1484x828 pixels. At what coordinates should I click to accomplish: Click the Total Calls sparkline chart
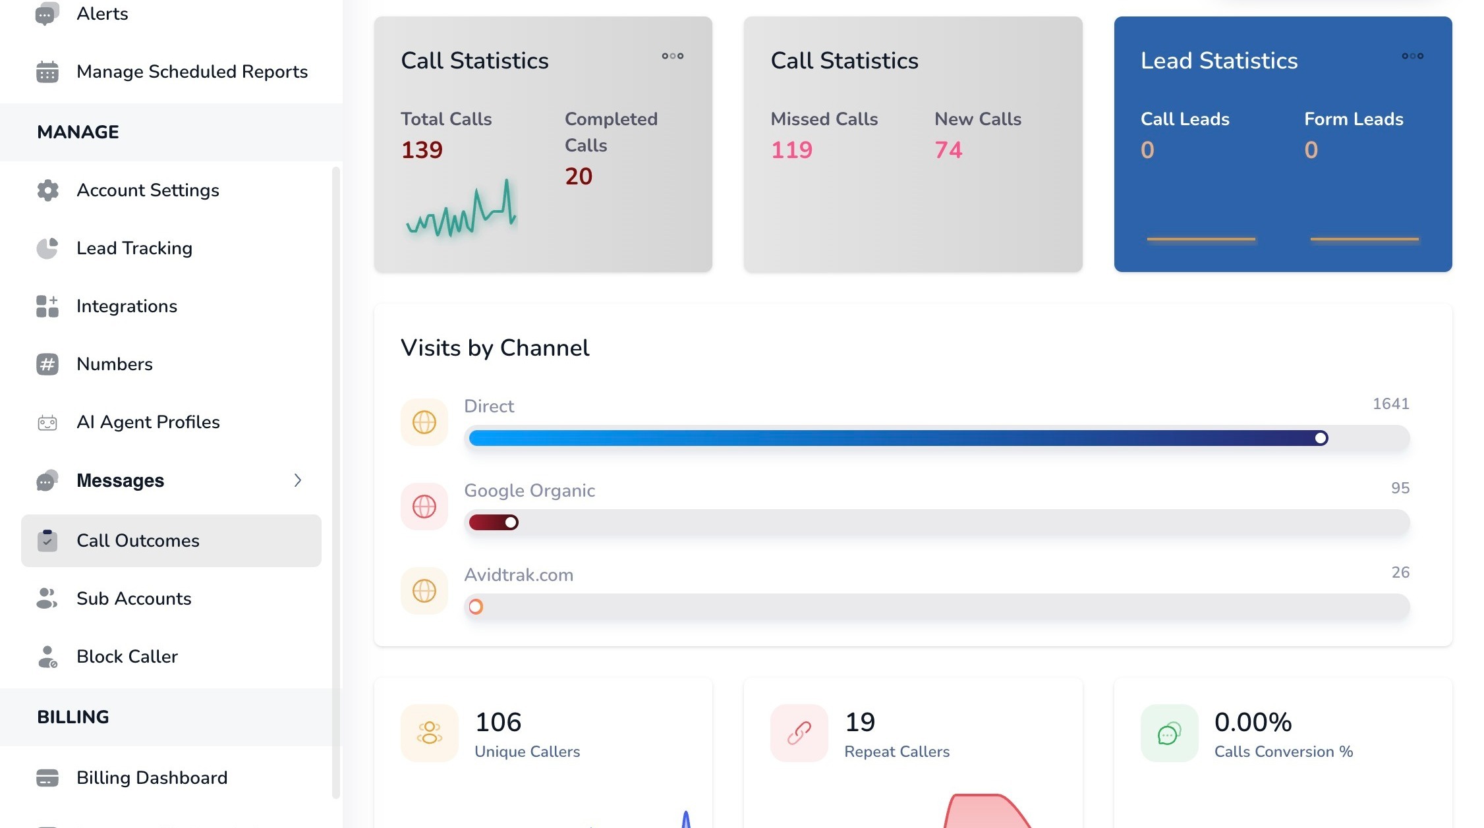coord(461,207)
